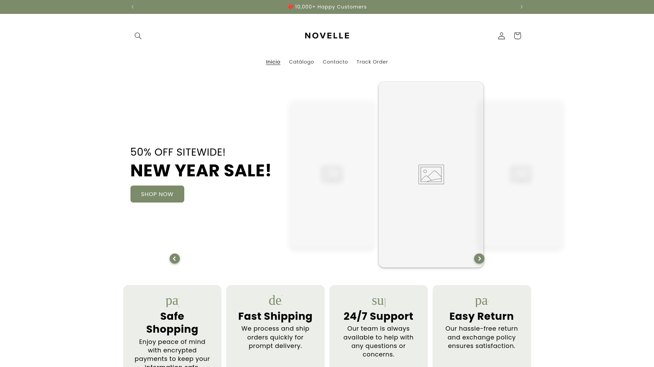Viewport: 654px width, 367px height.
Task: Select the center carousel image placeholder
Action: [x=431, y=174]
